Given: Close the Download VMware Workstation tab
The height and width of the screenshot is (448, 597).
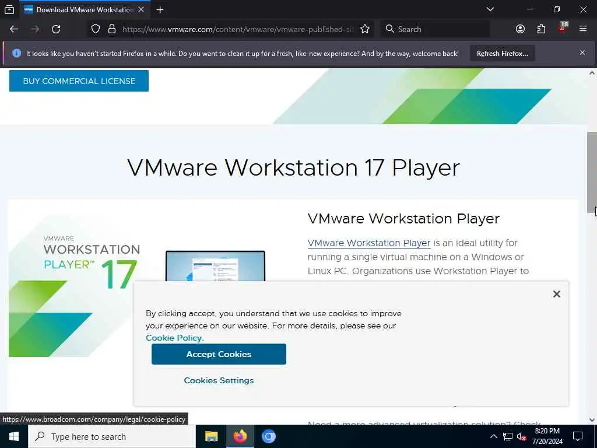Looking at the screenshot, I should (x=141, y=9).
